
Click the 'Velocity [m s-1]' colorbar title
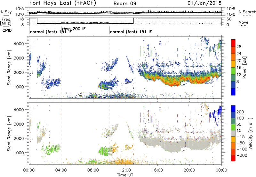(x=250, y=133)
